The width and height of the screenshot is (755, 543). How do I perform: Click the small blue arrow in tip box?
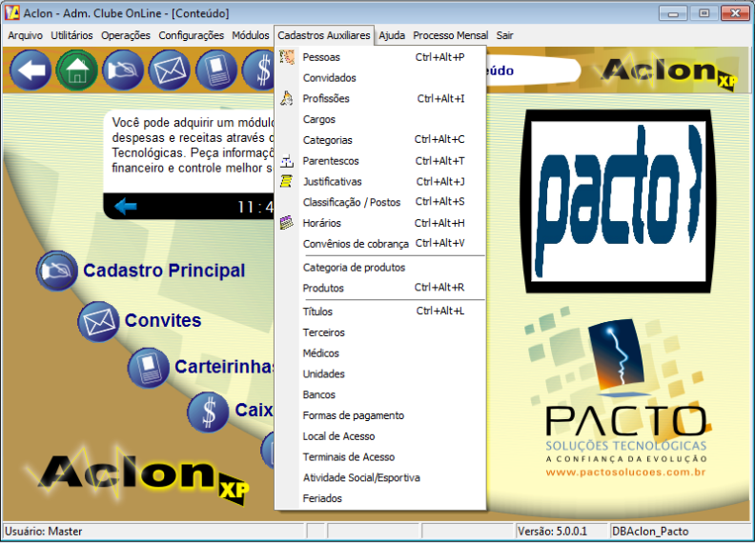(x=125, y=207)
